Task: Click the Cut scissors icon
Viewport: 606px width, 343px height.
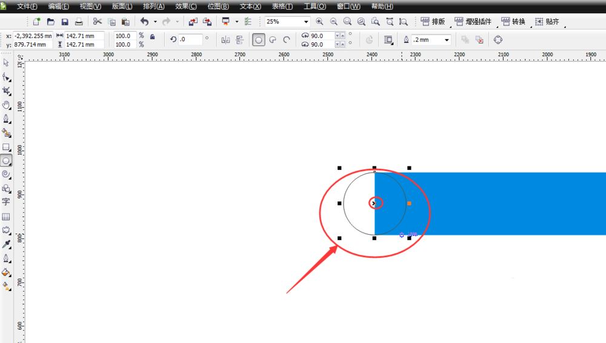Action: pyautogui.click(x=97, y=22)
